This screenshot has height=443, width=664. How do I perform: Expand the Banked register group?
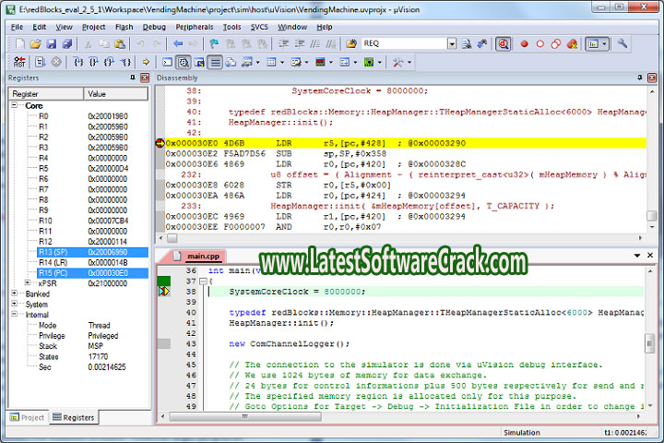6,293
